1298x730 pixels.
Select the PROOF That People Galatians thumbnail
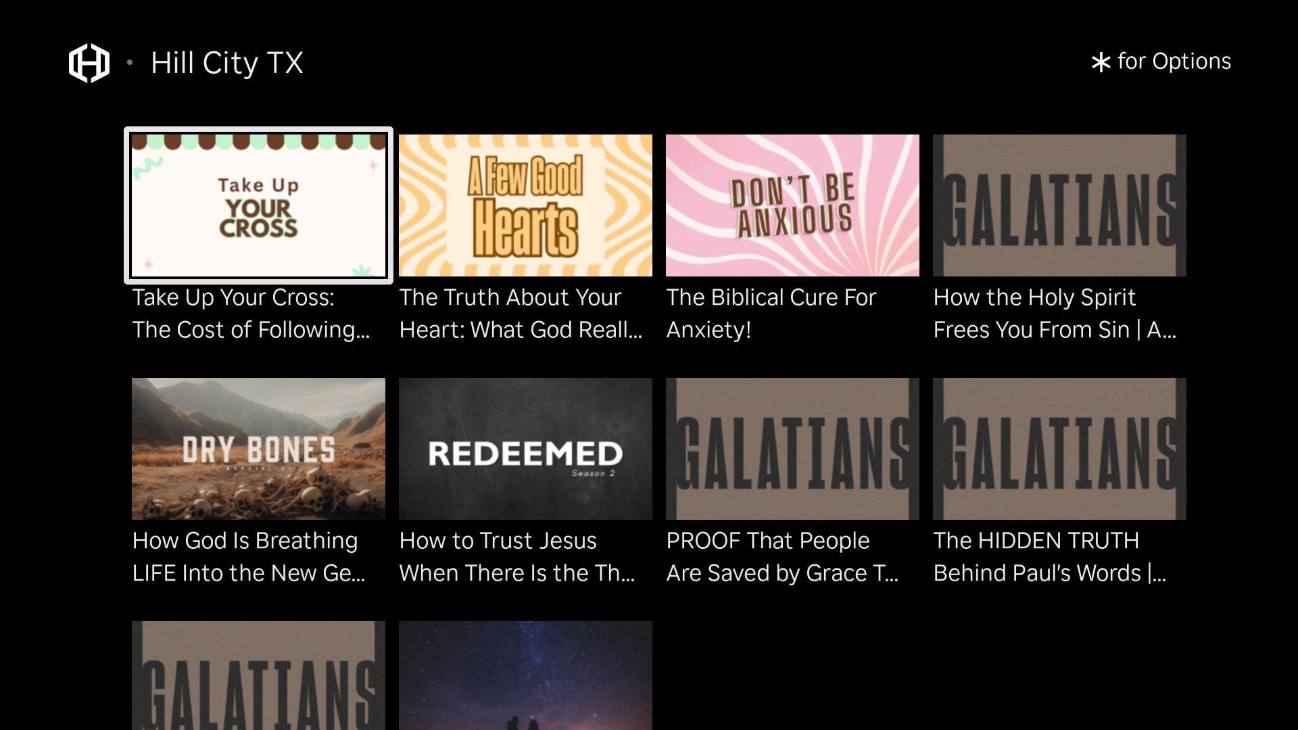[792, 449]
